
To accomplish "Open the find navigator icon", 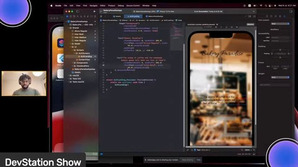I will click(78, 17).
